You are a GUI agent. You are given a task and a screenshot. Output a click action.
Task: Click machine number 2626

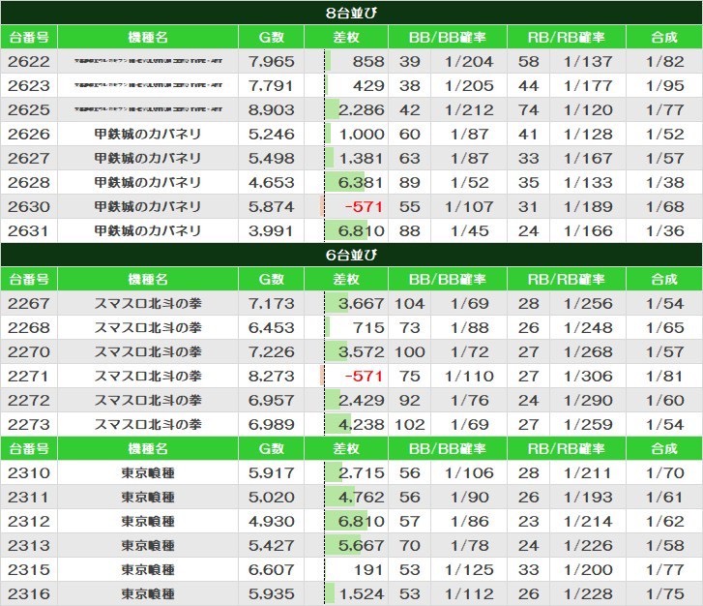(x=29, y=135)
